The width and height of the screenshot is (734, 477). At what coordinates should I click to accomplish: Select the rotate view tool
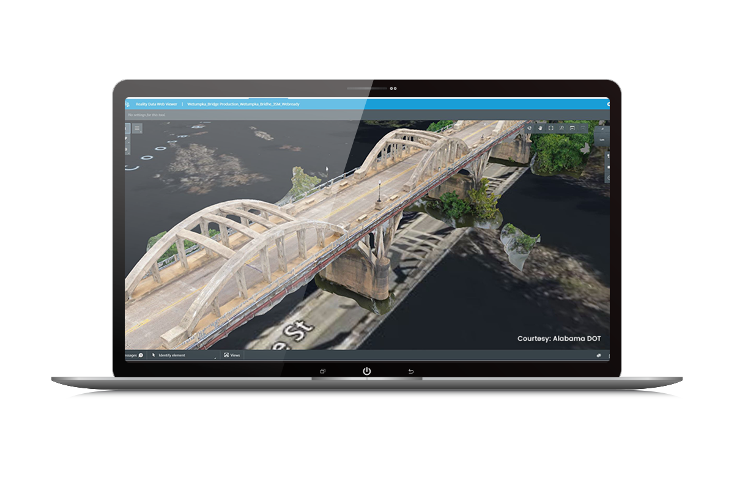click(529, 128)
